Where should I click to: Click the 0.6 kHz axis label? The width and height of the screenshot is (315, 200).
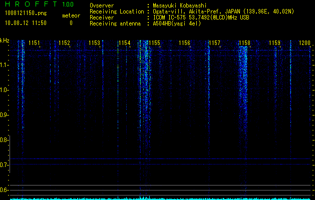tap(4, 190)
